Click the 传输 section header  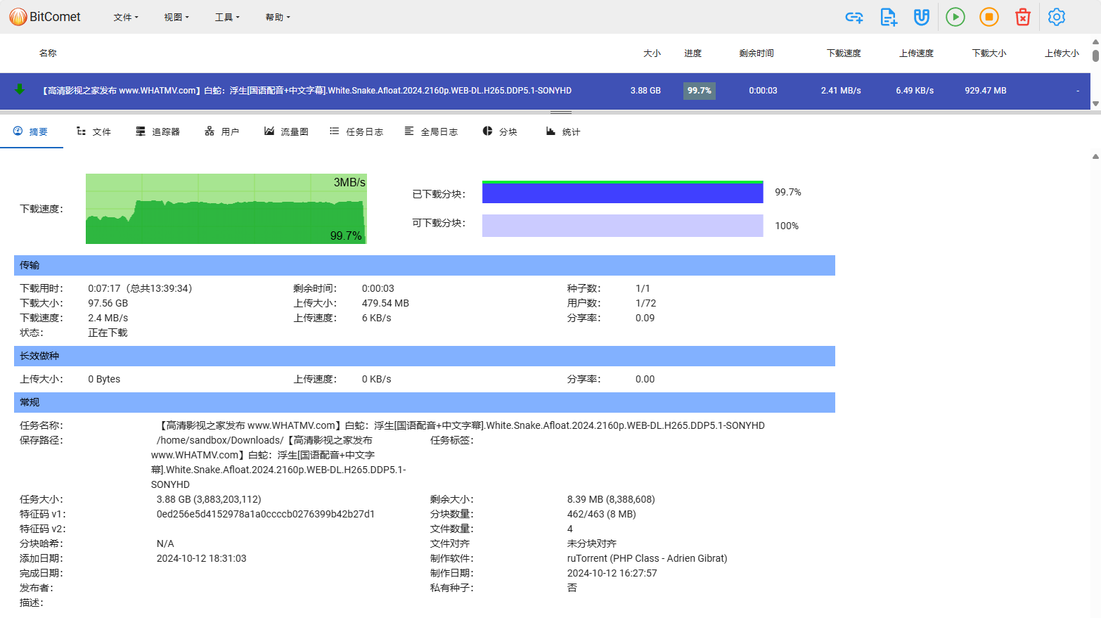pos(425,265)
